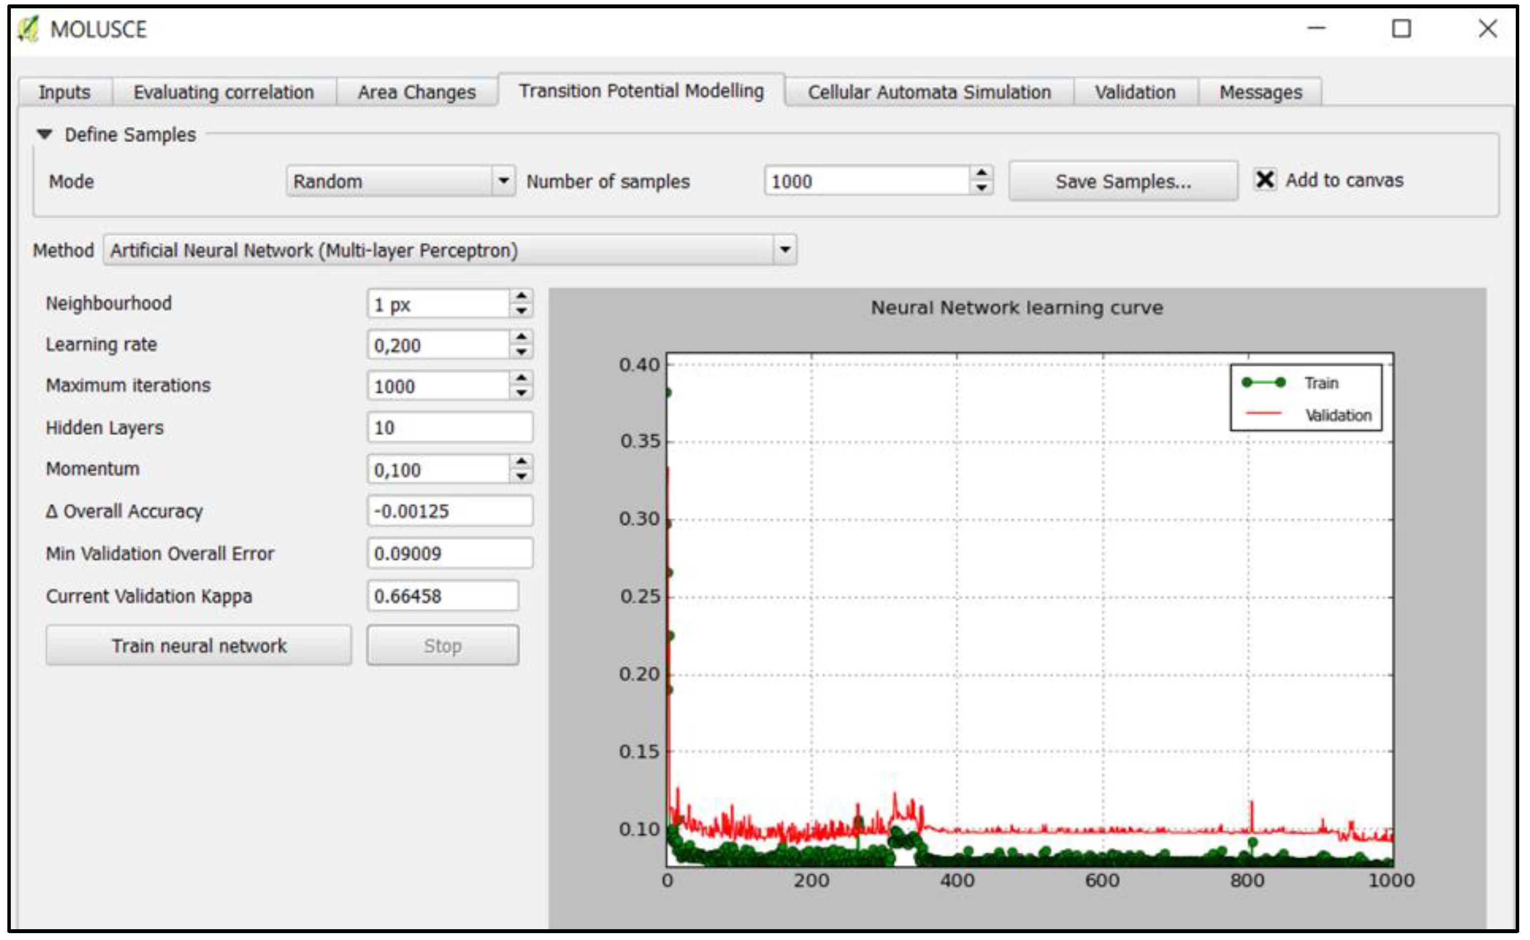Increase Maximum iterations with up arrow
The height and width of the screenshot is (940, 1530).
[521, 378]
